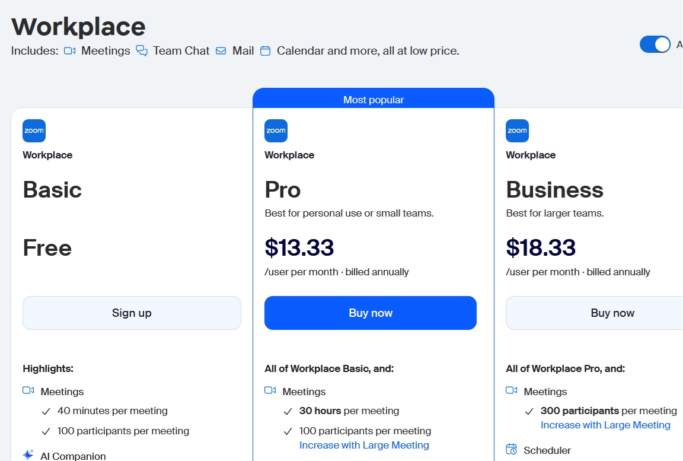Screen dimensions: 683x461
Task: Toggle the annual billing switch
Action: click(655, 44)
